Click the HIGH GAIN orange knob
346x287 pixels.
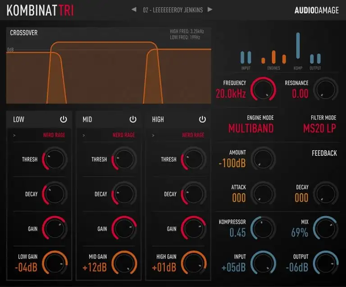click(194, 263)
